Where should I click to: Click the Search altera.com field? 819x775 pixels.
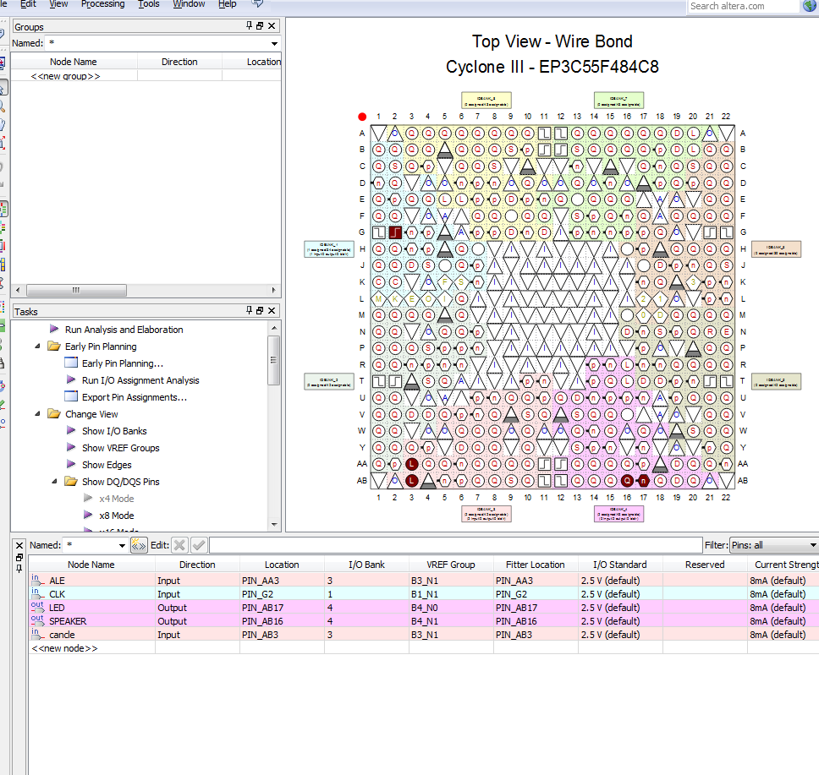(x=743, y=6)
